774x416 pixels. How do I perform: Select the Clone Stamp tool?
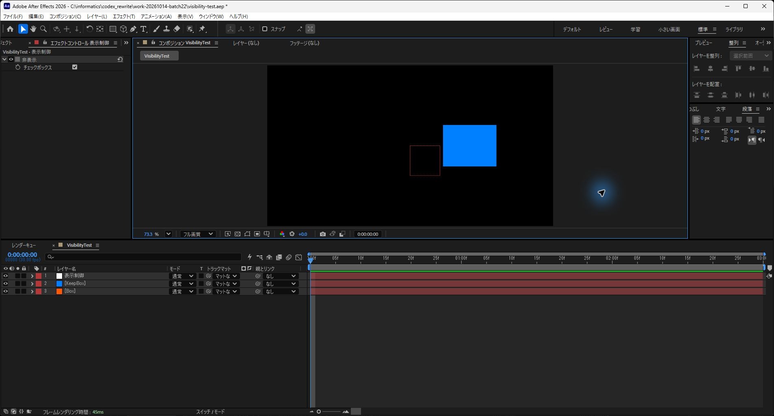point(166,29)
